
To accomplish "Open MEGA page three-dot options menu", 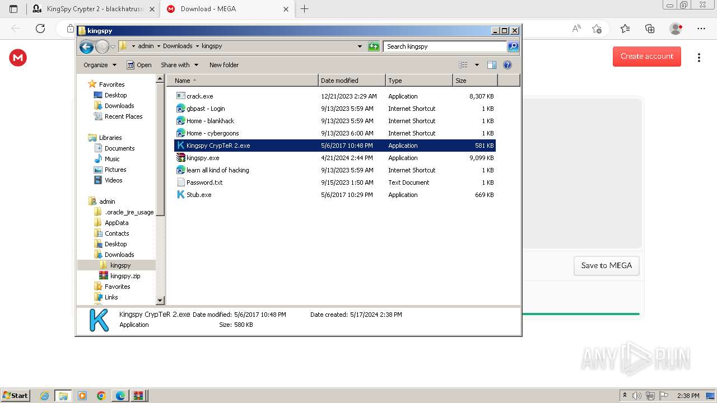I will coord(699,57).
